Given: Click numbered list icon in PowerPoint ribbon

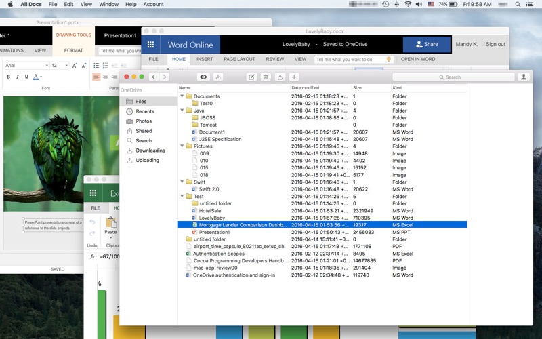Looking at the screenshot, I should coord(106,65).
